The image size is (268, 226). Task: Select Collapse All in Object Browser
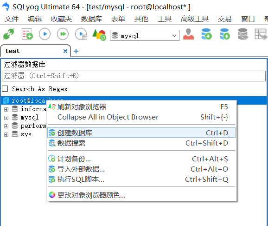tap(141, 117)
